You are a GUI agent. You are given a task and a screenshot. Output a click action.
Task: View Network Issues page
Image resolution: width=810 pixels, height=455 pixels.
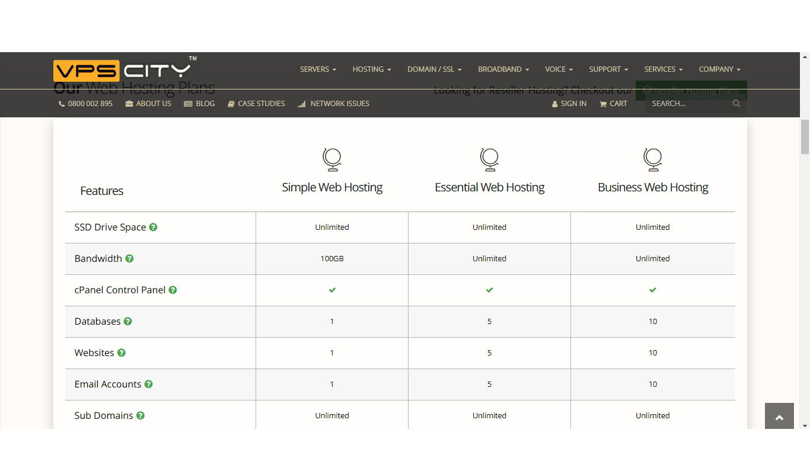(333, 104)
